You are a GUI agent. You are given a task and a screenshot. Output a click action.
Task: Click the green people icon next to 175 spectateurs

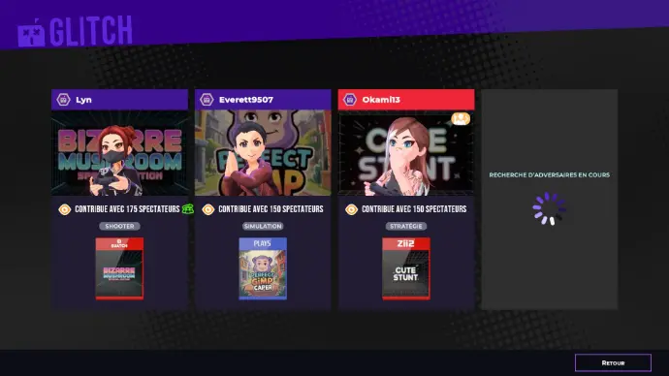click(188, 209)
